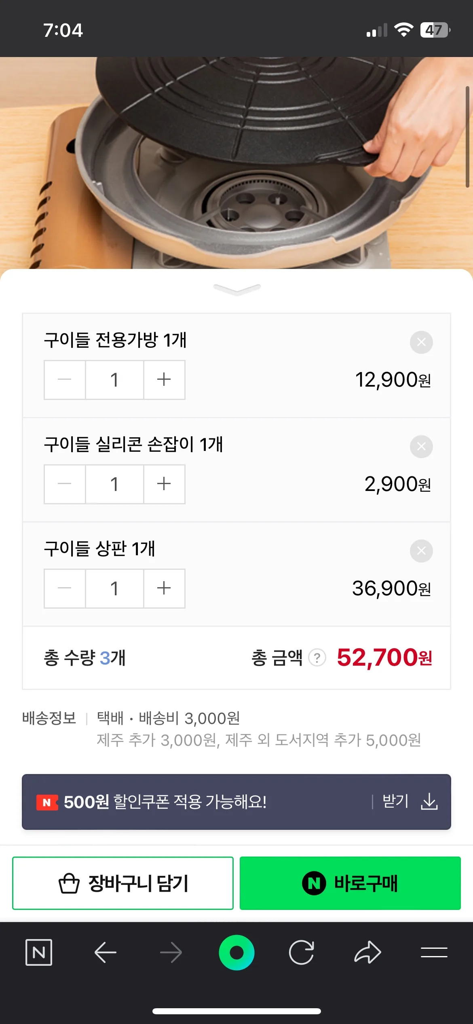Decrease 구이들 전용가방 quantity with minus

(x=65, y=380)
